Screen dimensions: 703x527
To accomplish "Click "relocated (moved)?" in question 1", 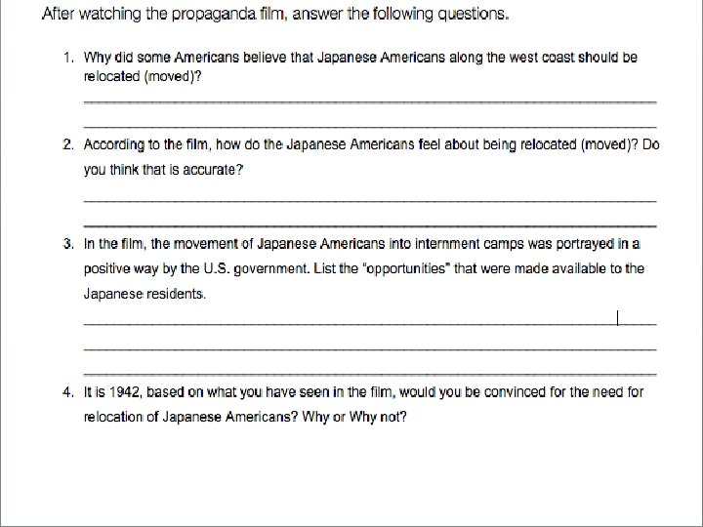I will click(x=144, y=75).
